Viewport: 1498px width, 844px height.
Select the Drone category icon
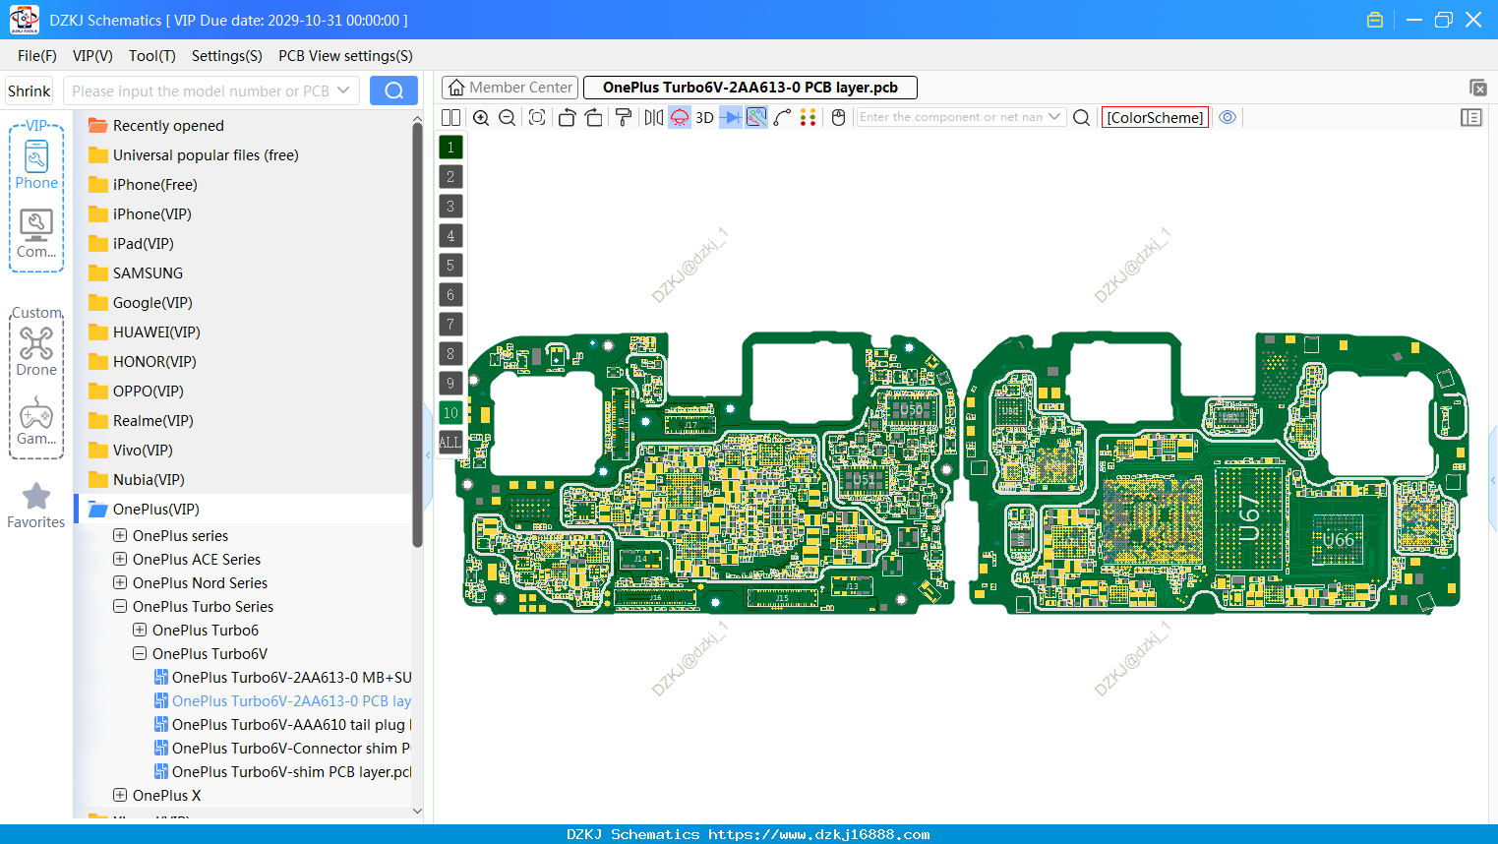(36, 351)
